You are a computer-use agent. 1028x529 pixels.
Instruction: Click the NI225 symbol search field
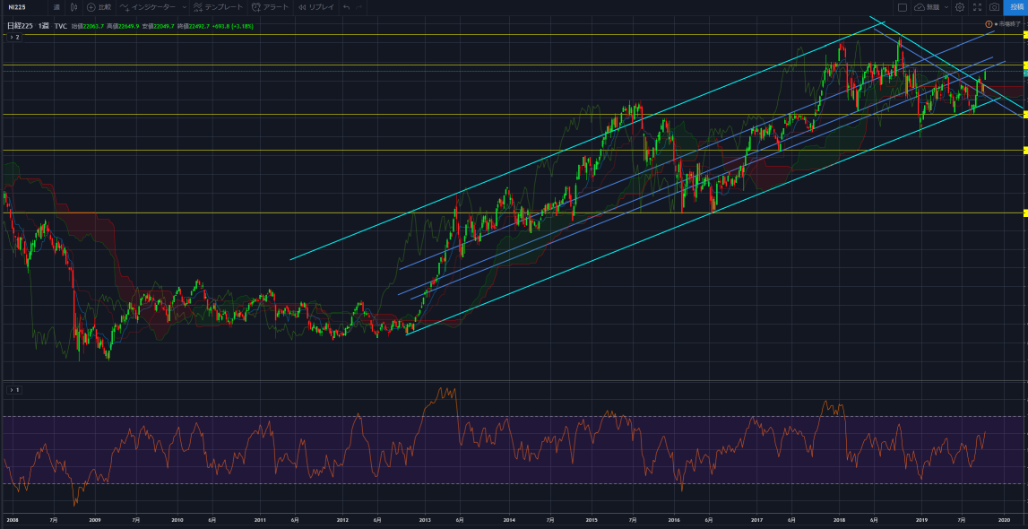coord(23,7)
